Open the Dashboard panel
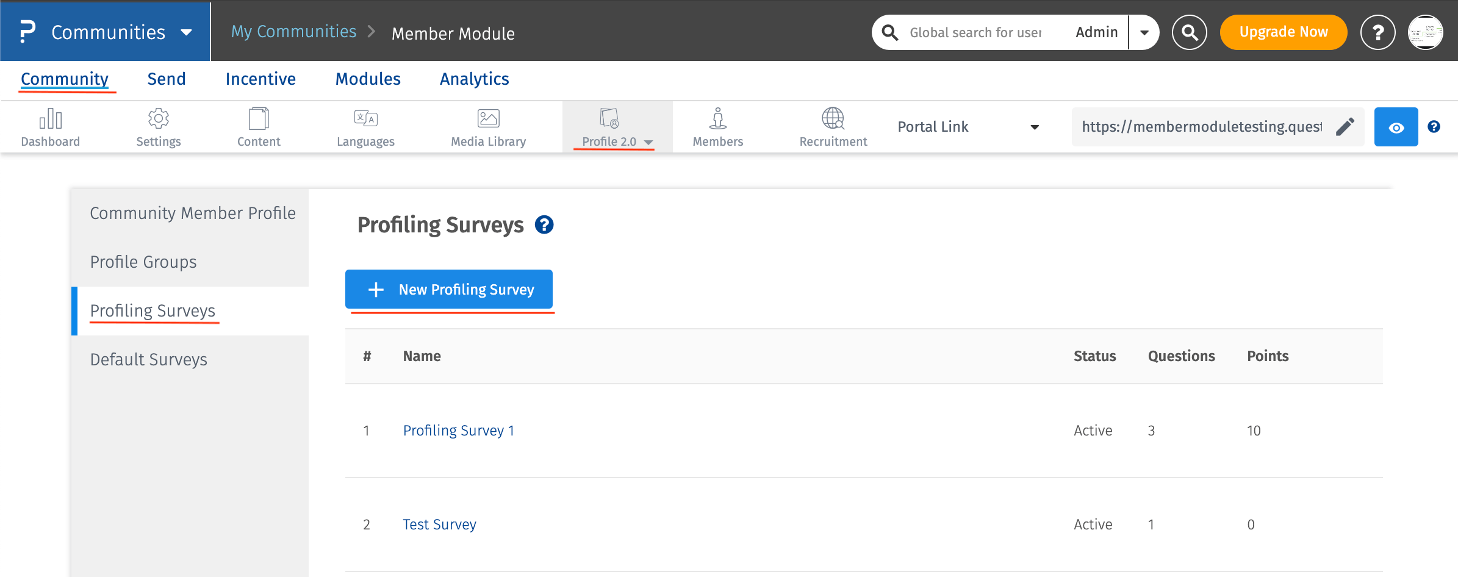Viewport: 1458px width, 577px height. coord(50,126)
